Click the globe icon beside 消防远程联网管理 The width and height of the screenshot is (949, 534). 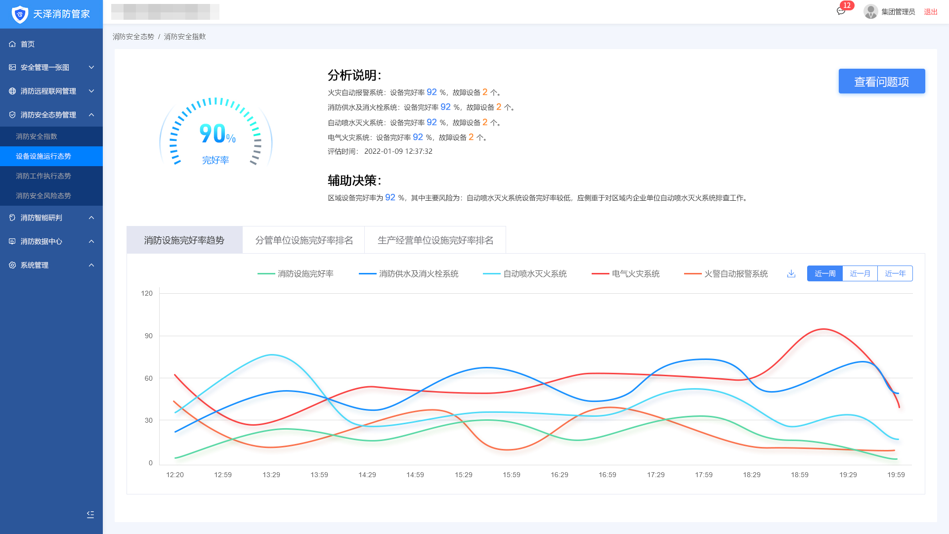(x=12, y=91)
